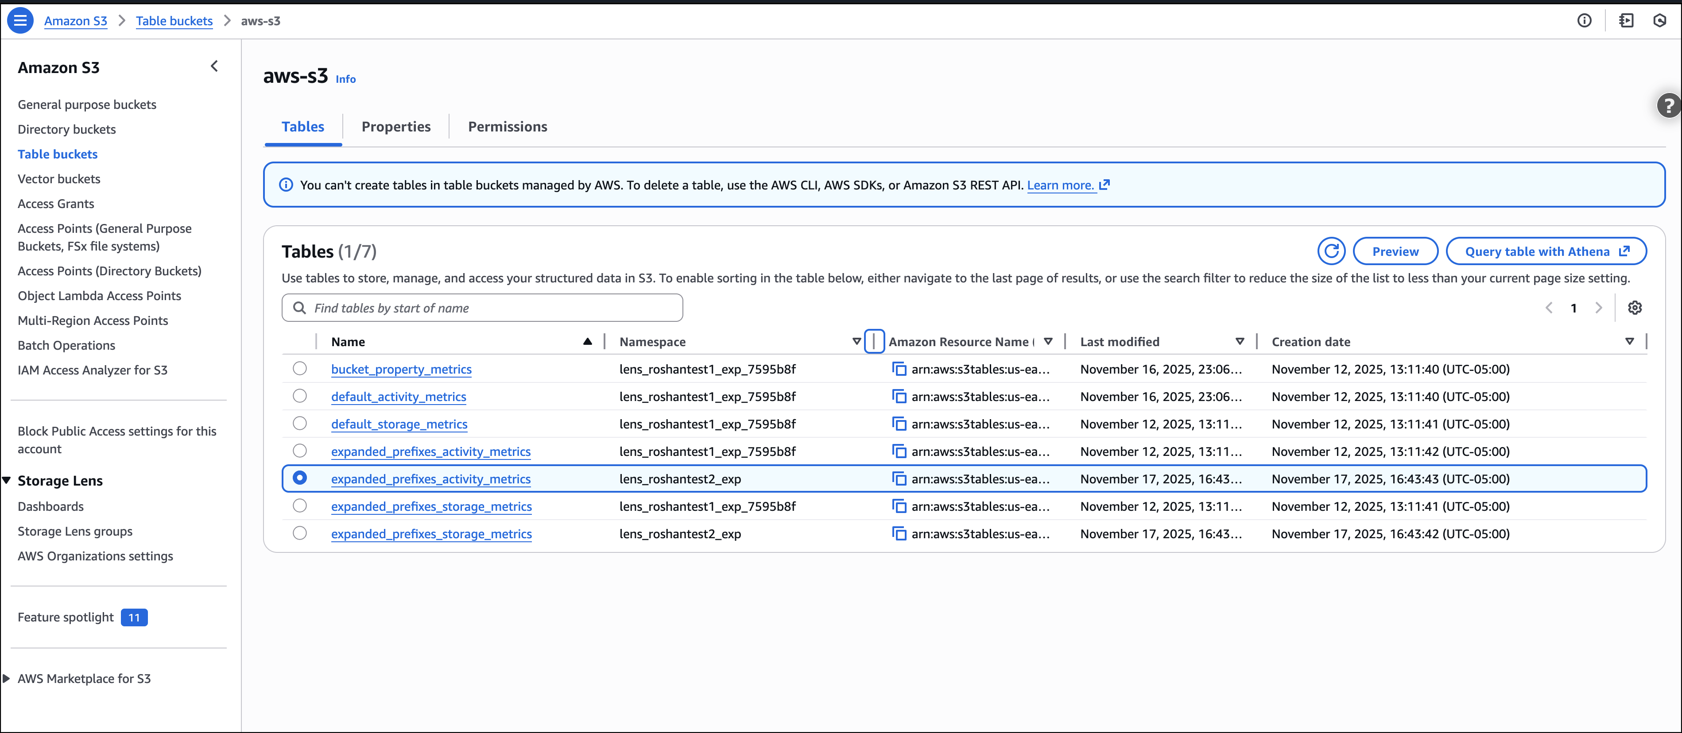Image resolution: width=1682 pixels, height=733 pixels.
Task: Copy ARN of default_storage_metrics row
Action: click(x=899, y=424)
